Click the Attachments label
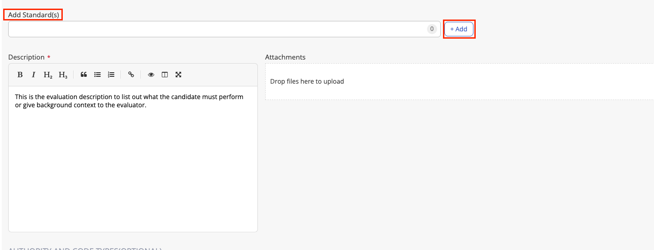 pos(285,57)
